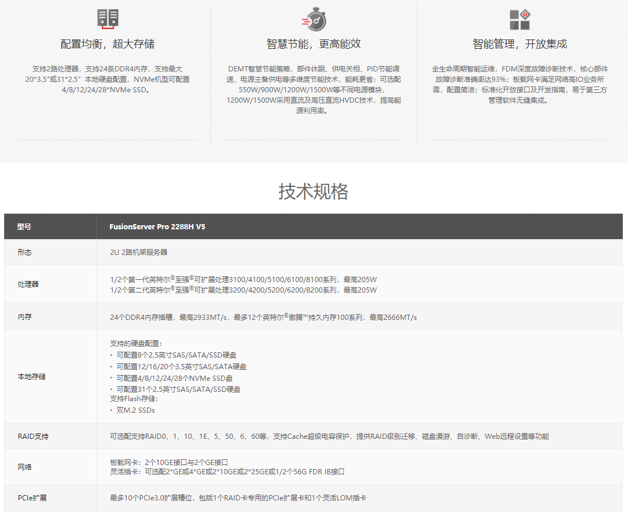Click the paragraph starting 支持2路处理器
The height and width of the screenshot is (512, 628).
(107, 80)
